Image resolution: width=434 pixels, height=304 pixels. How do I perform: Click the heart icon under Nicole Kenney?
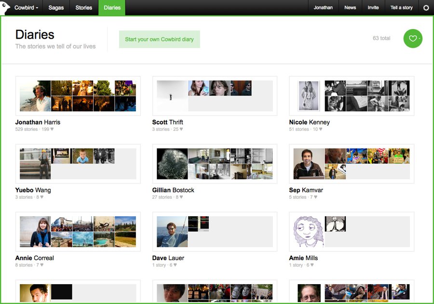pos(321,129)
